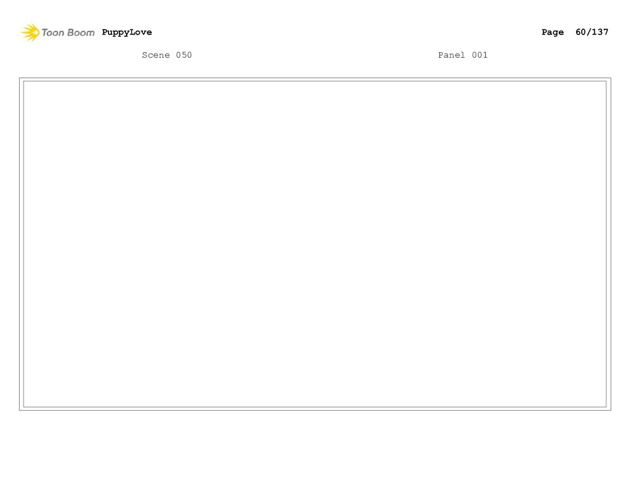This screenshot has width=631, height=487.
Task: Click the Toon Boom starburst logo
Action: (x=30, y=32)
